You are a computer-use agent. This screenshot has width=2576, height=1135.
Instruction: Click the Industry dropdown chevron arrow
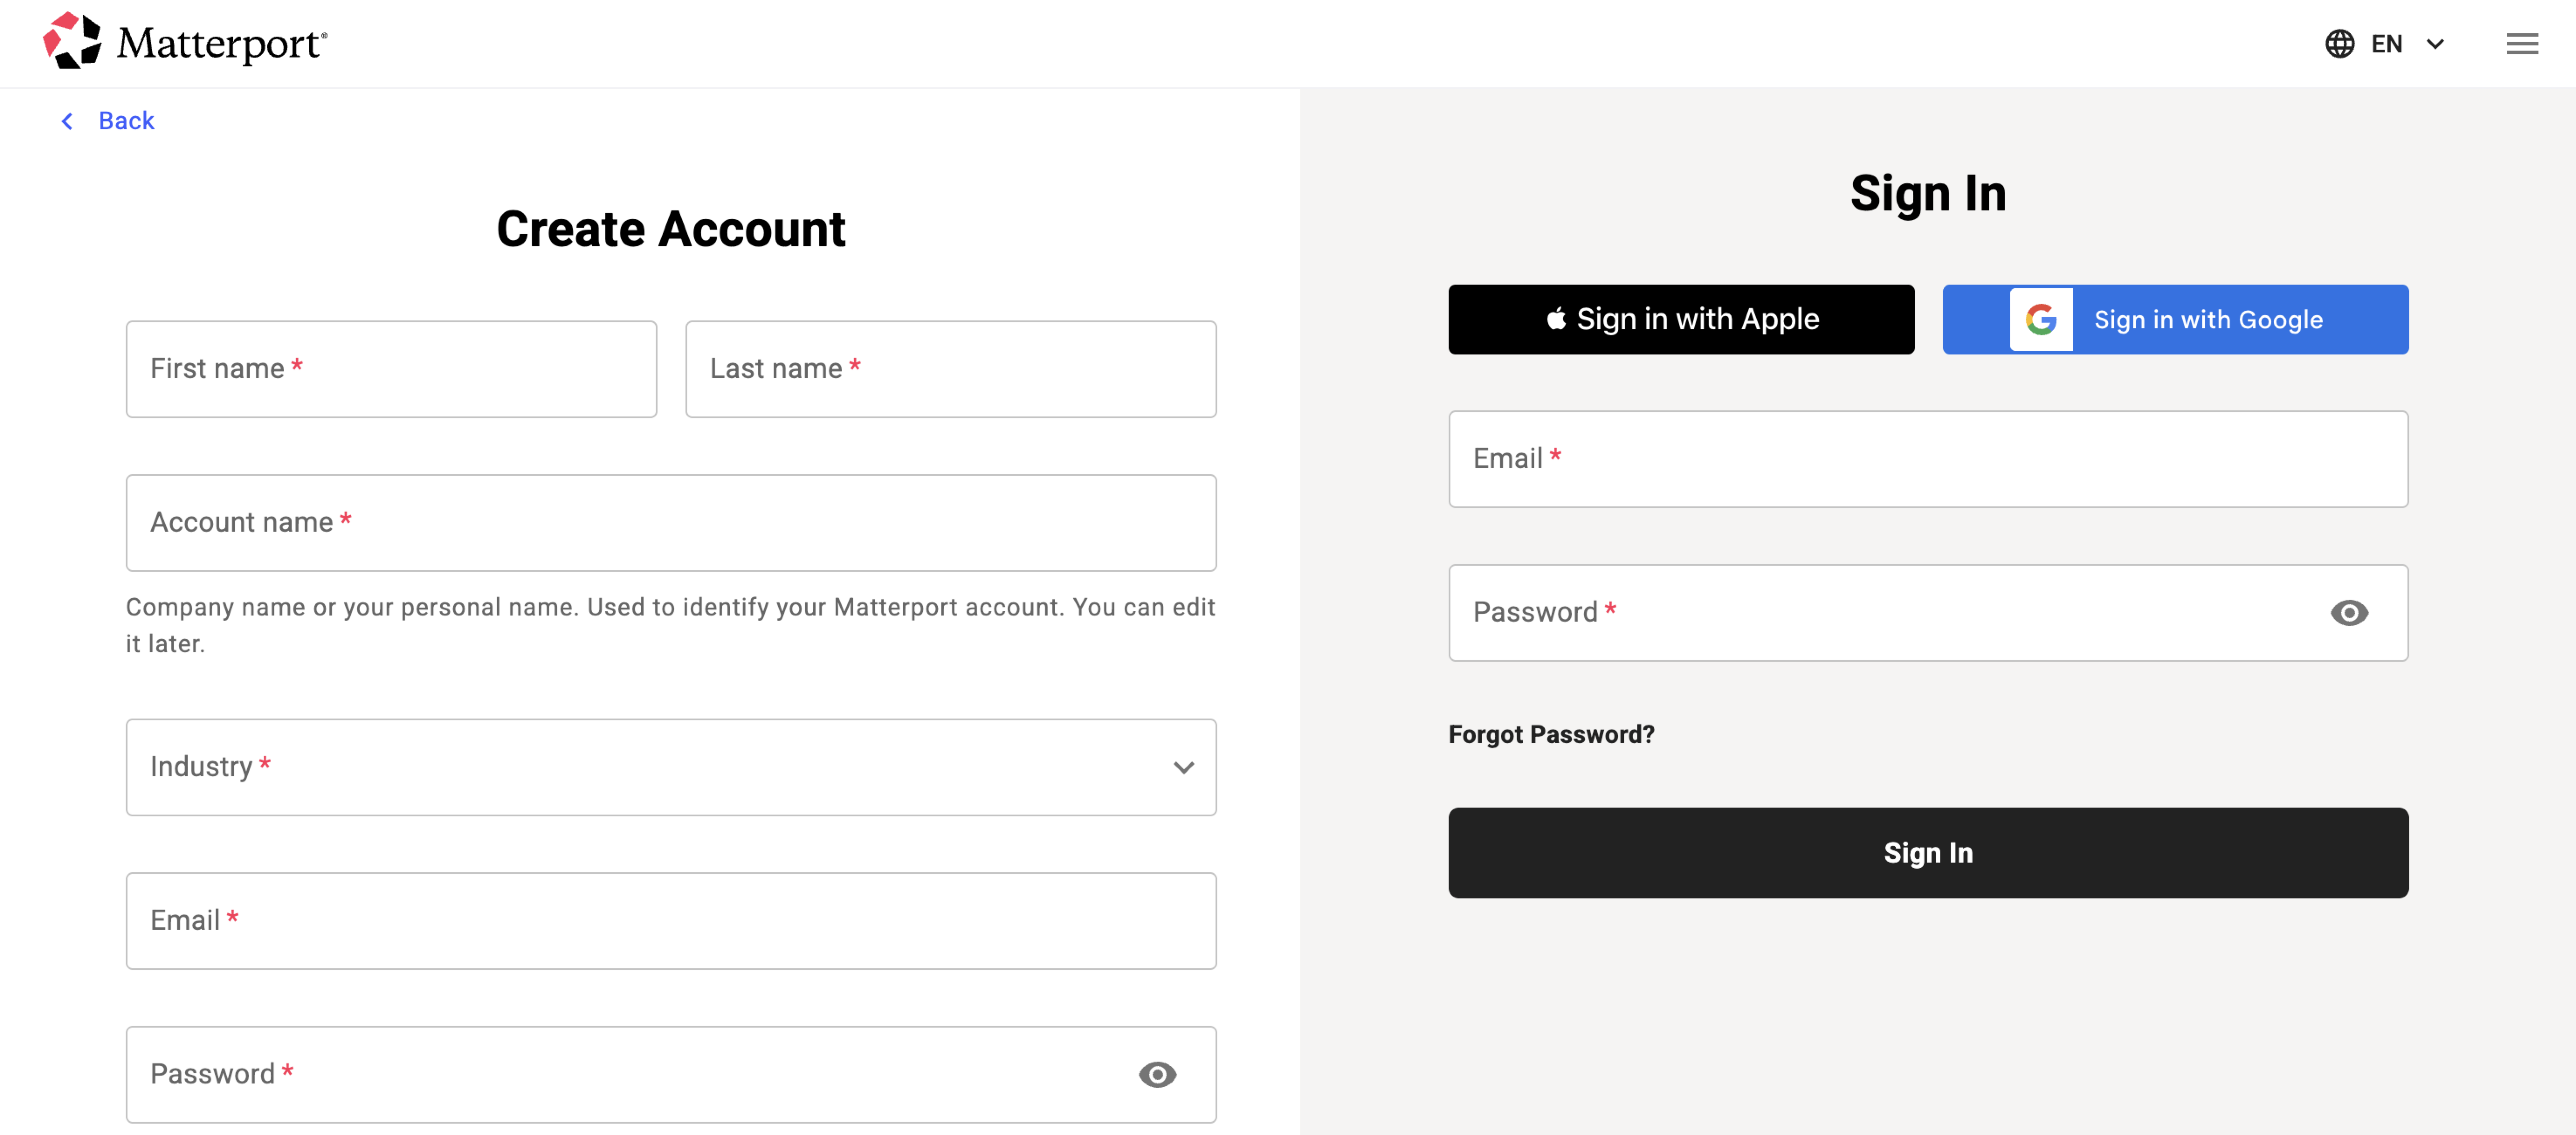pos(1184,768)
